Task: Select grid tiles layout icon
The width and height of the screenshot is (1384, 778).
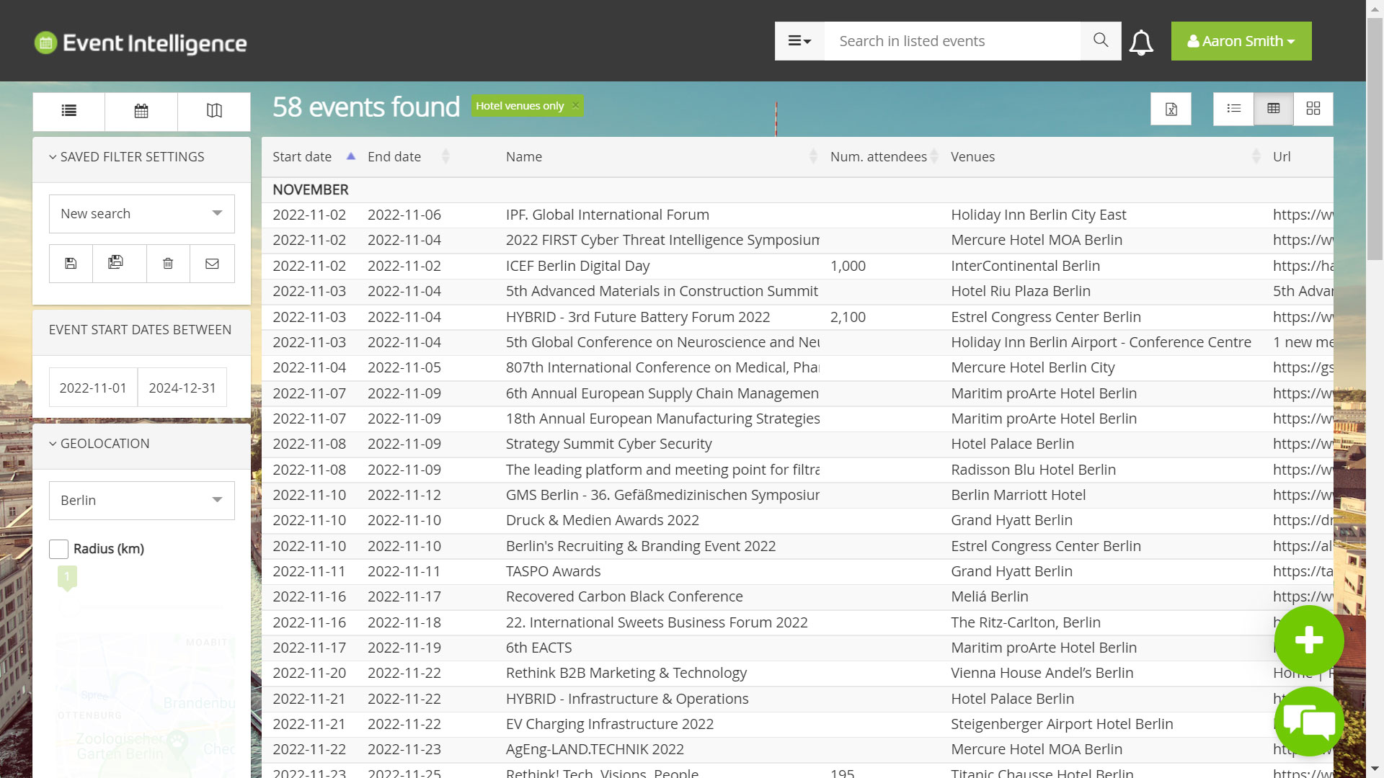Action: click(1313, 109)
